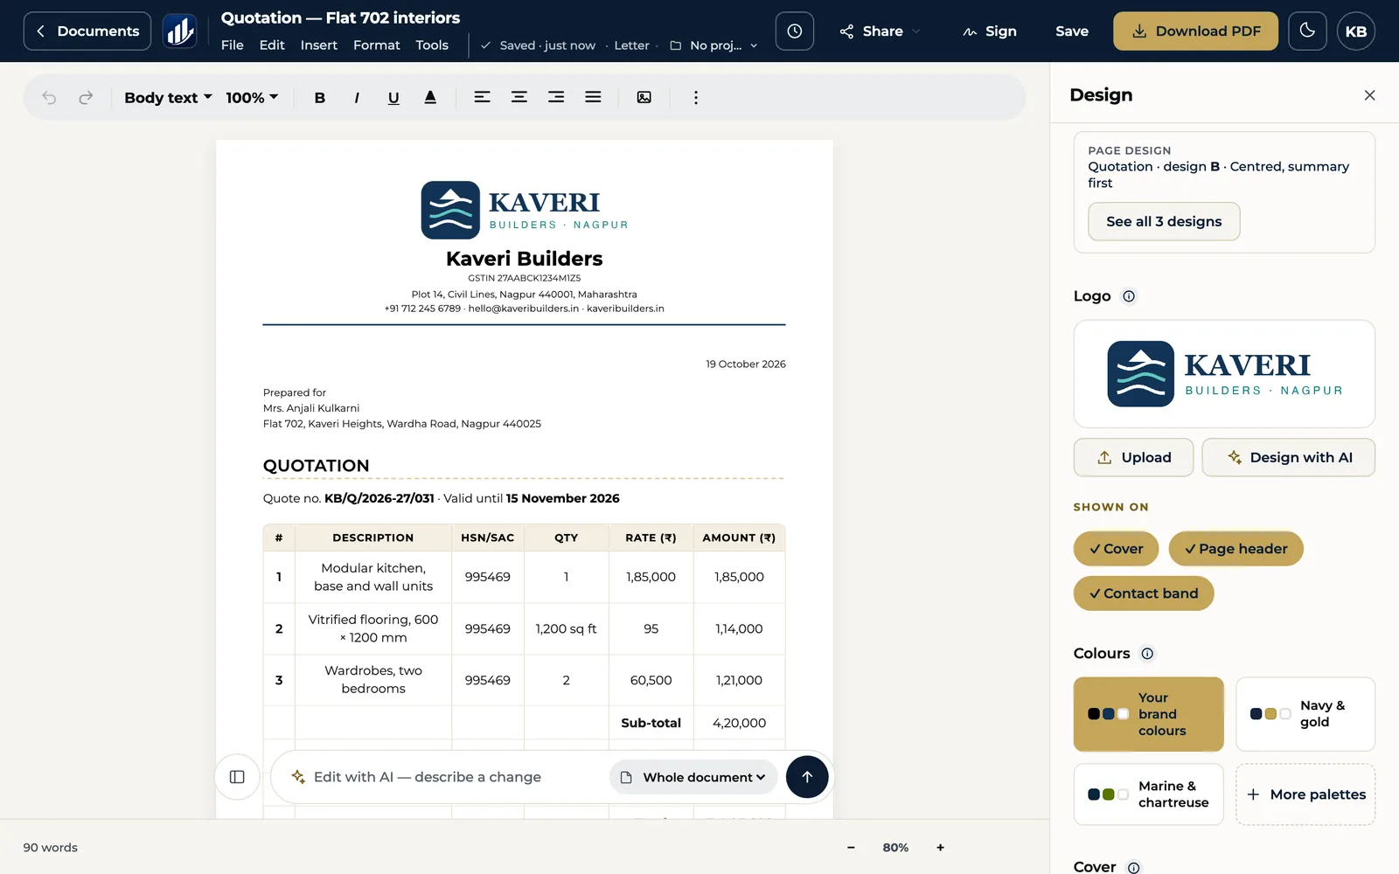Click Design with AI button
Viewport: 1399px width, 874px height.
pyautogui.click(x=1289, y=458)
